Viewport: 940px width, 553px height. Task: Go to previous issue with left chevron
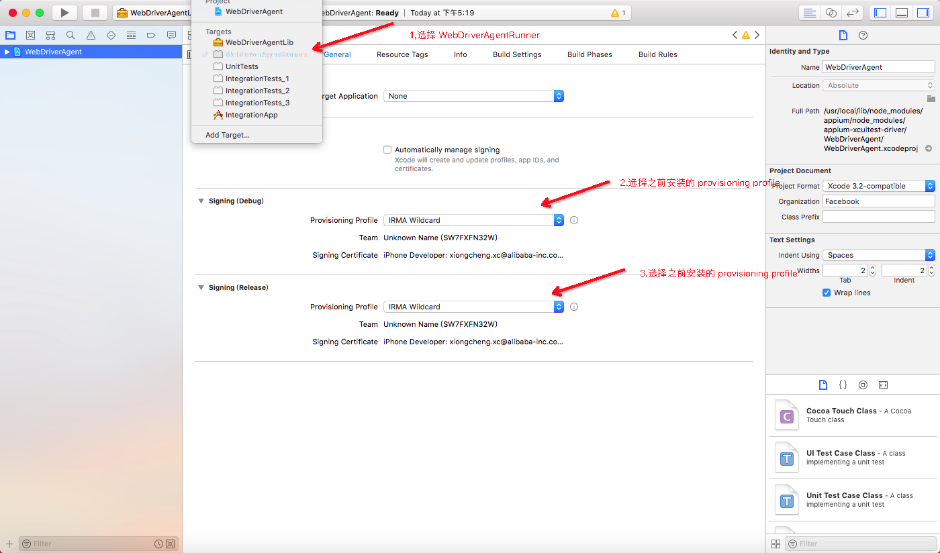click(735, 35)
